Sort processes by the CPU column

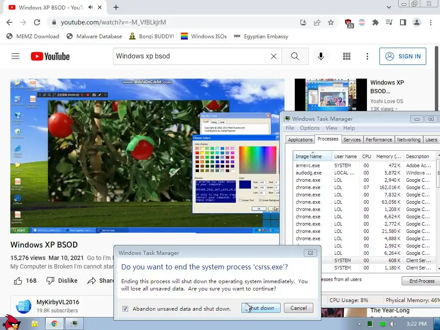pyautogui.click(x=367, y=156)
